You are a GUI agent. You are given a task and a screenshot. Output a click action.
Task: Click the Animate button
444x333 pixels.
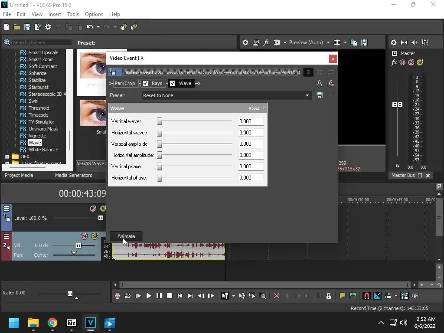tap(126, 236)
